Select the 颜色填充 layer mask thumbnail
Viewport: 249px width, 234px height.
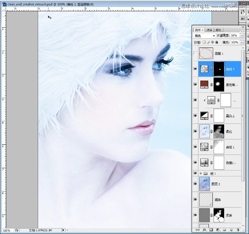(219, 84)
